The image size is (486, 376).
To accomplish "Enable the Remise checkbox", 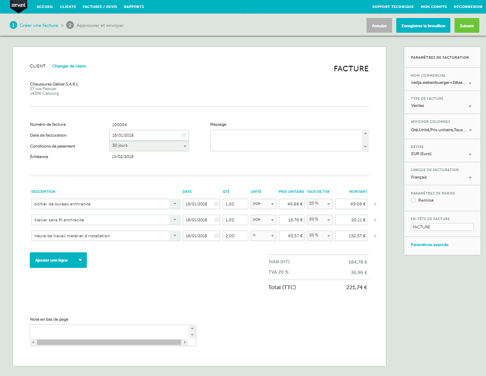I will (x=413, y=200).
